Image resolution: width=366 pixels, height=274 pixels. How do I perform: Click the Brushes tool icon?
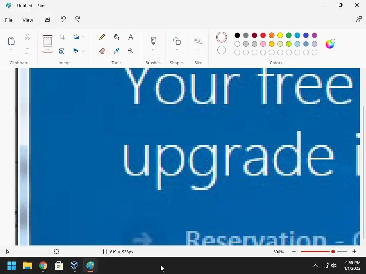(153, 41)
